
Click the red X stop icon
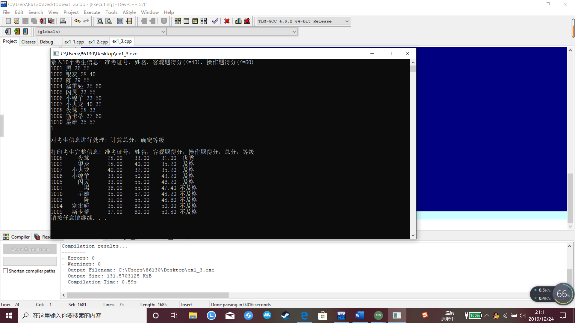(x=227, y=21)
